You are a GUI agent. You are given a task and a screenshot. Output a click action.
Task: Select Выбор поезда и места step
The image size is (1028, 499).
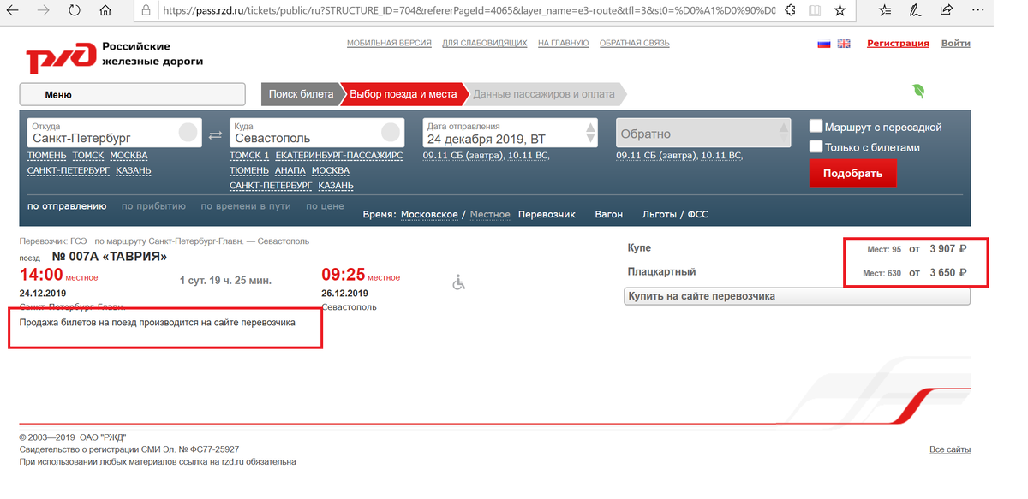coord(403,94)
